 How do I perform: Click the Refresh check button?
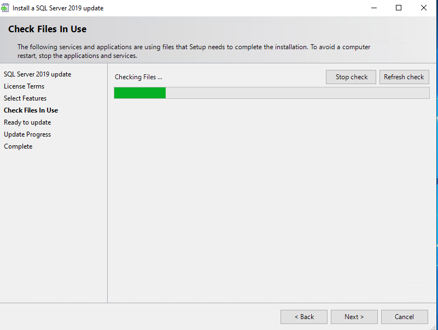click(404, 77)
